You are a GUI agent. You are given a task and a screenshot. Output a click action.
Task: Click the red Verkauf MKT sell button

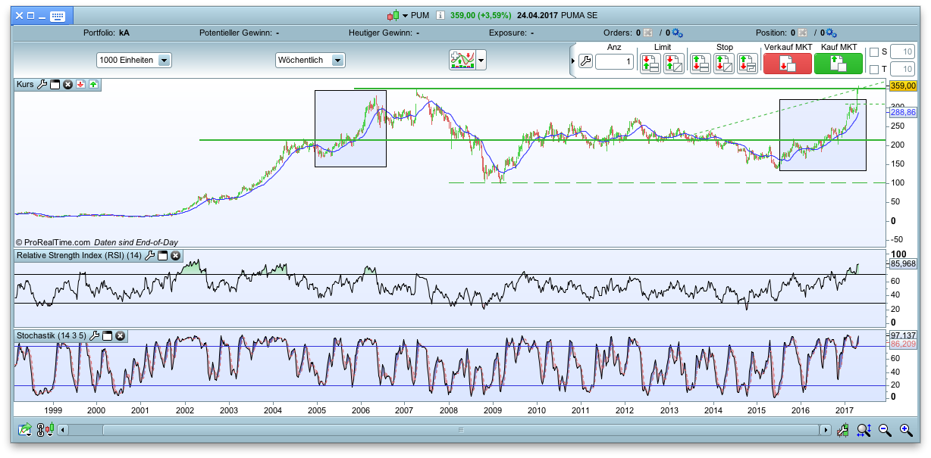point(788,64)
